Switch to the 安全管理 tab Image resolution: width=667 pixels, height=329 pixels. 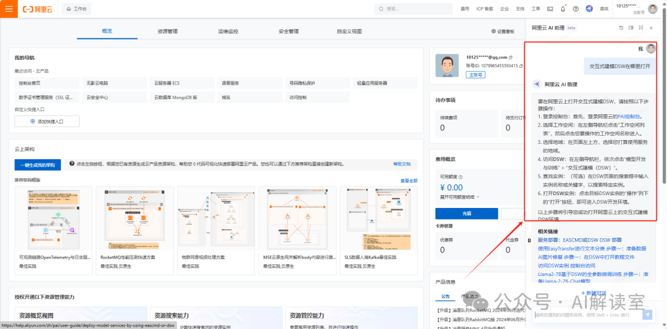pos(288,31)
